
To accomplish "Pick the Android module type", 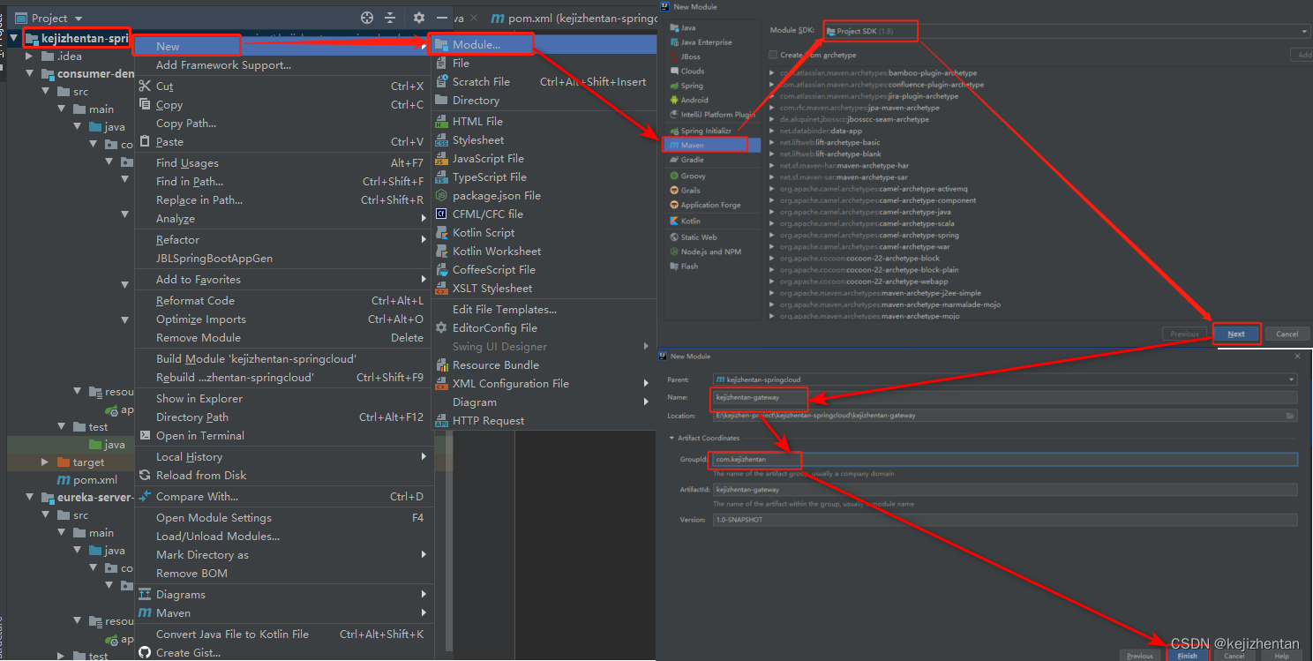I will 694,100.
